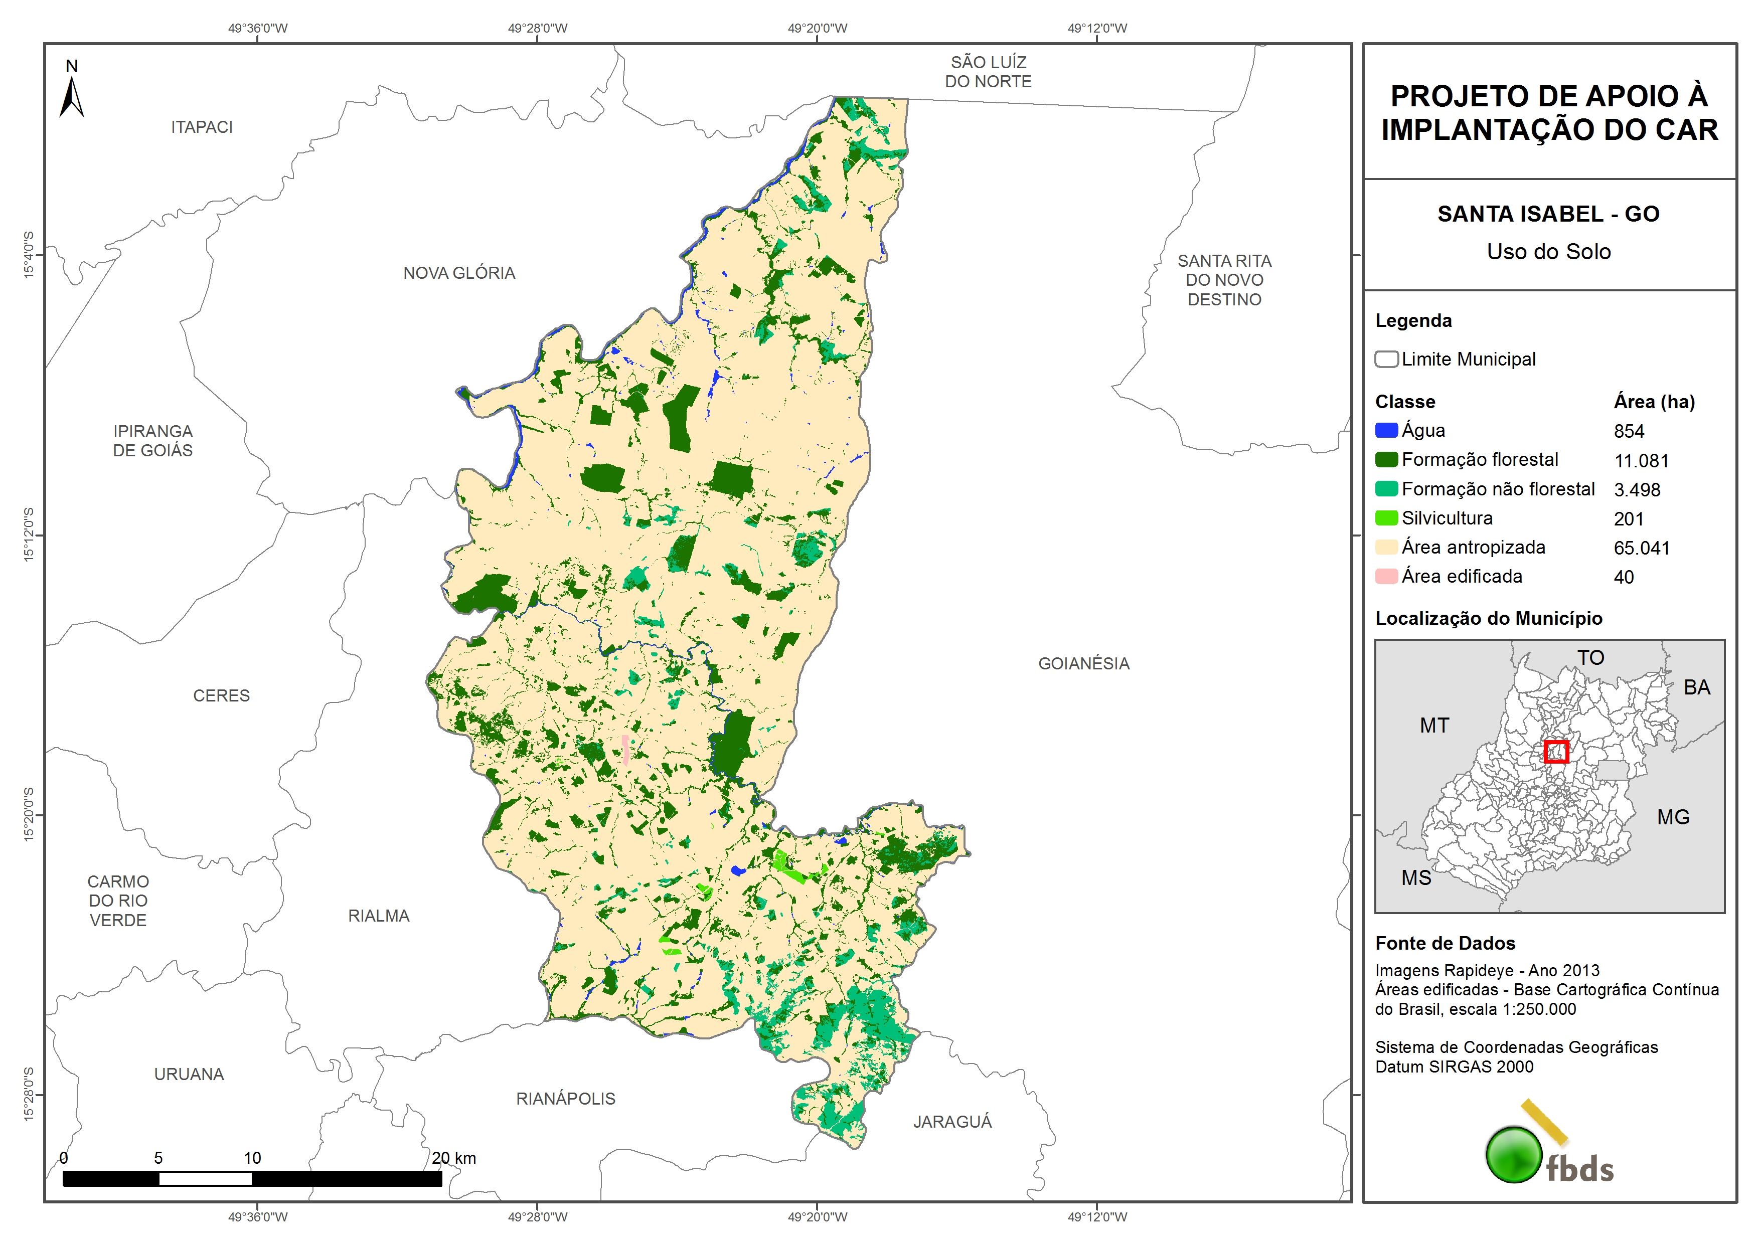The width and height of the screenshot is (1760, 1244).
Task: Click the Limite Municipal legend symbol
Action: click(1386, 359)
